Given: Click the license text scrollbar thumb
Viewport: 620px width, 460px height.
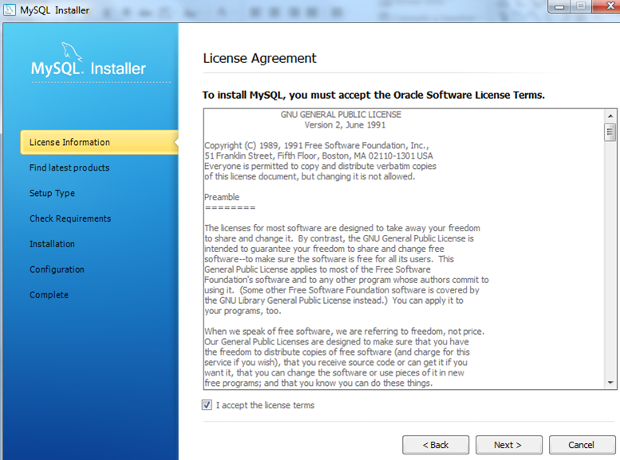Looking at the screenshot, I should [x=610, y=132].
